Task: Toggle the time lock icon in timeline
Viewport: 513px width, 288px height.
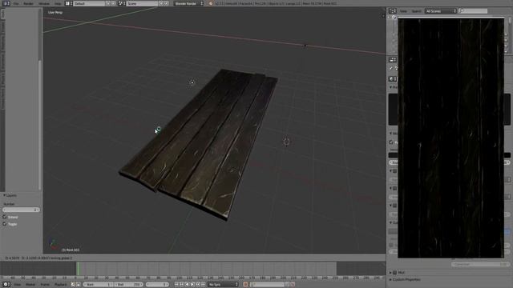Action: coord(79,285)
